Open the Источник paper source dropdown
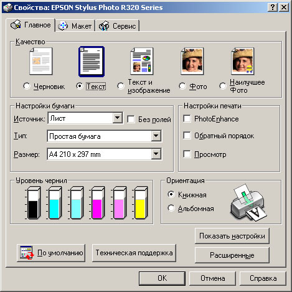The width and height of the screenshot is (292, 292). click(x=118, y=118)
